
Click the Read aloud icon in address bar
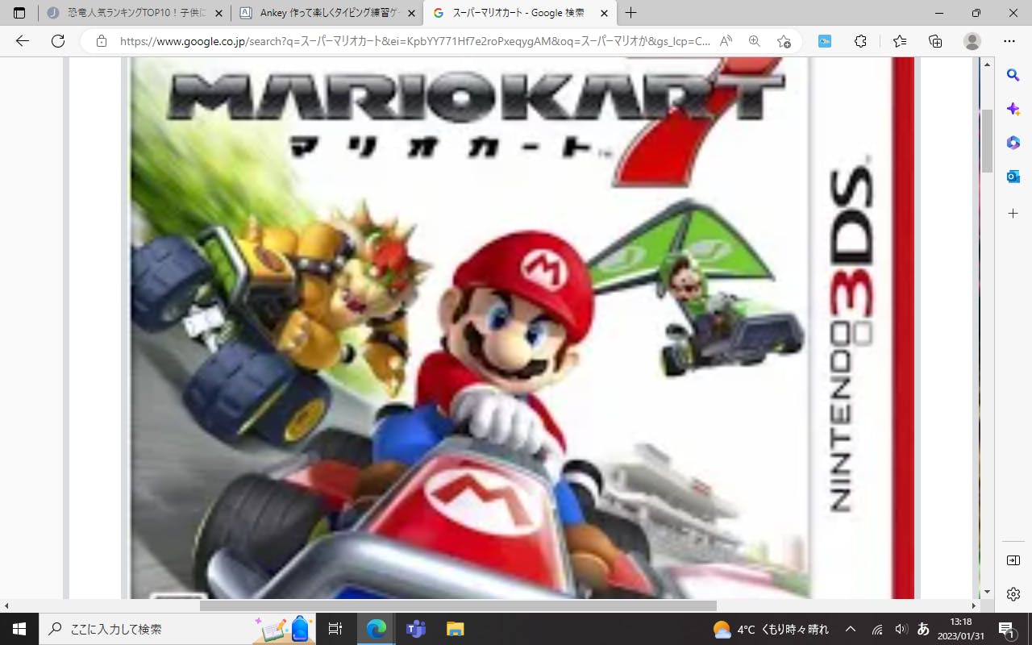726,41
